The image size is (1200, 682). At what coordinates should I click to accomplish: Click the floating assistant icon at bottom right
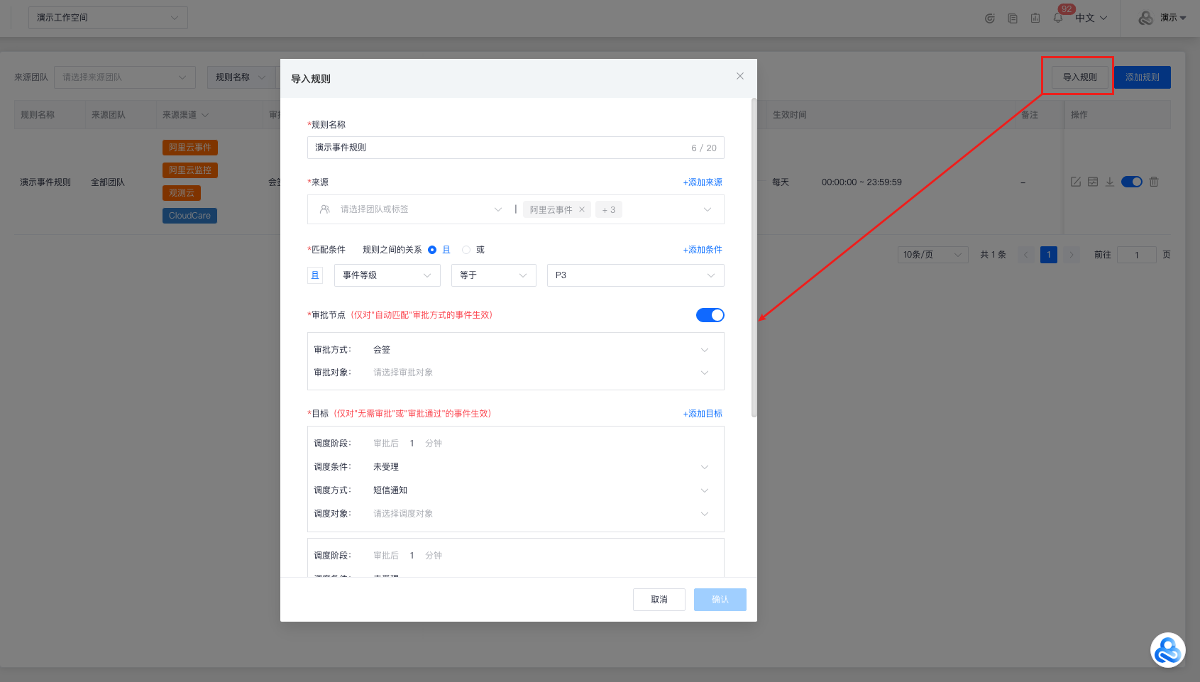click(1167, 650)
